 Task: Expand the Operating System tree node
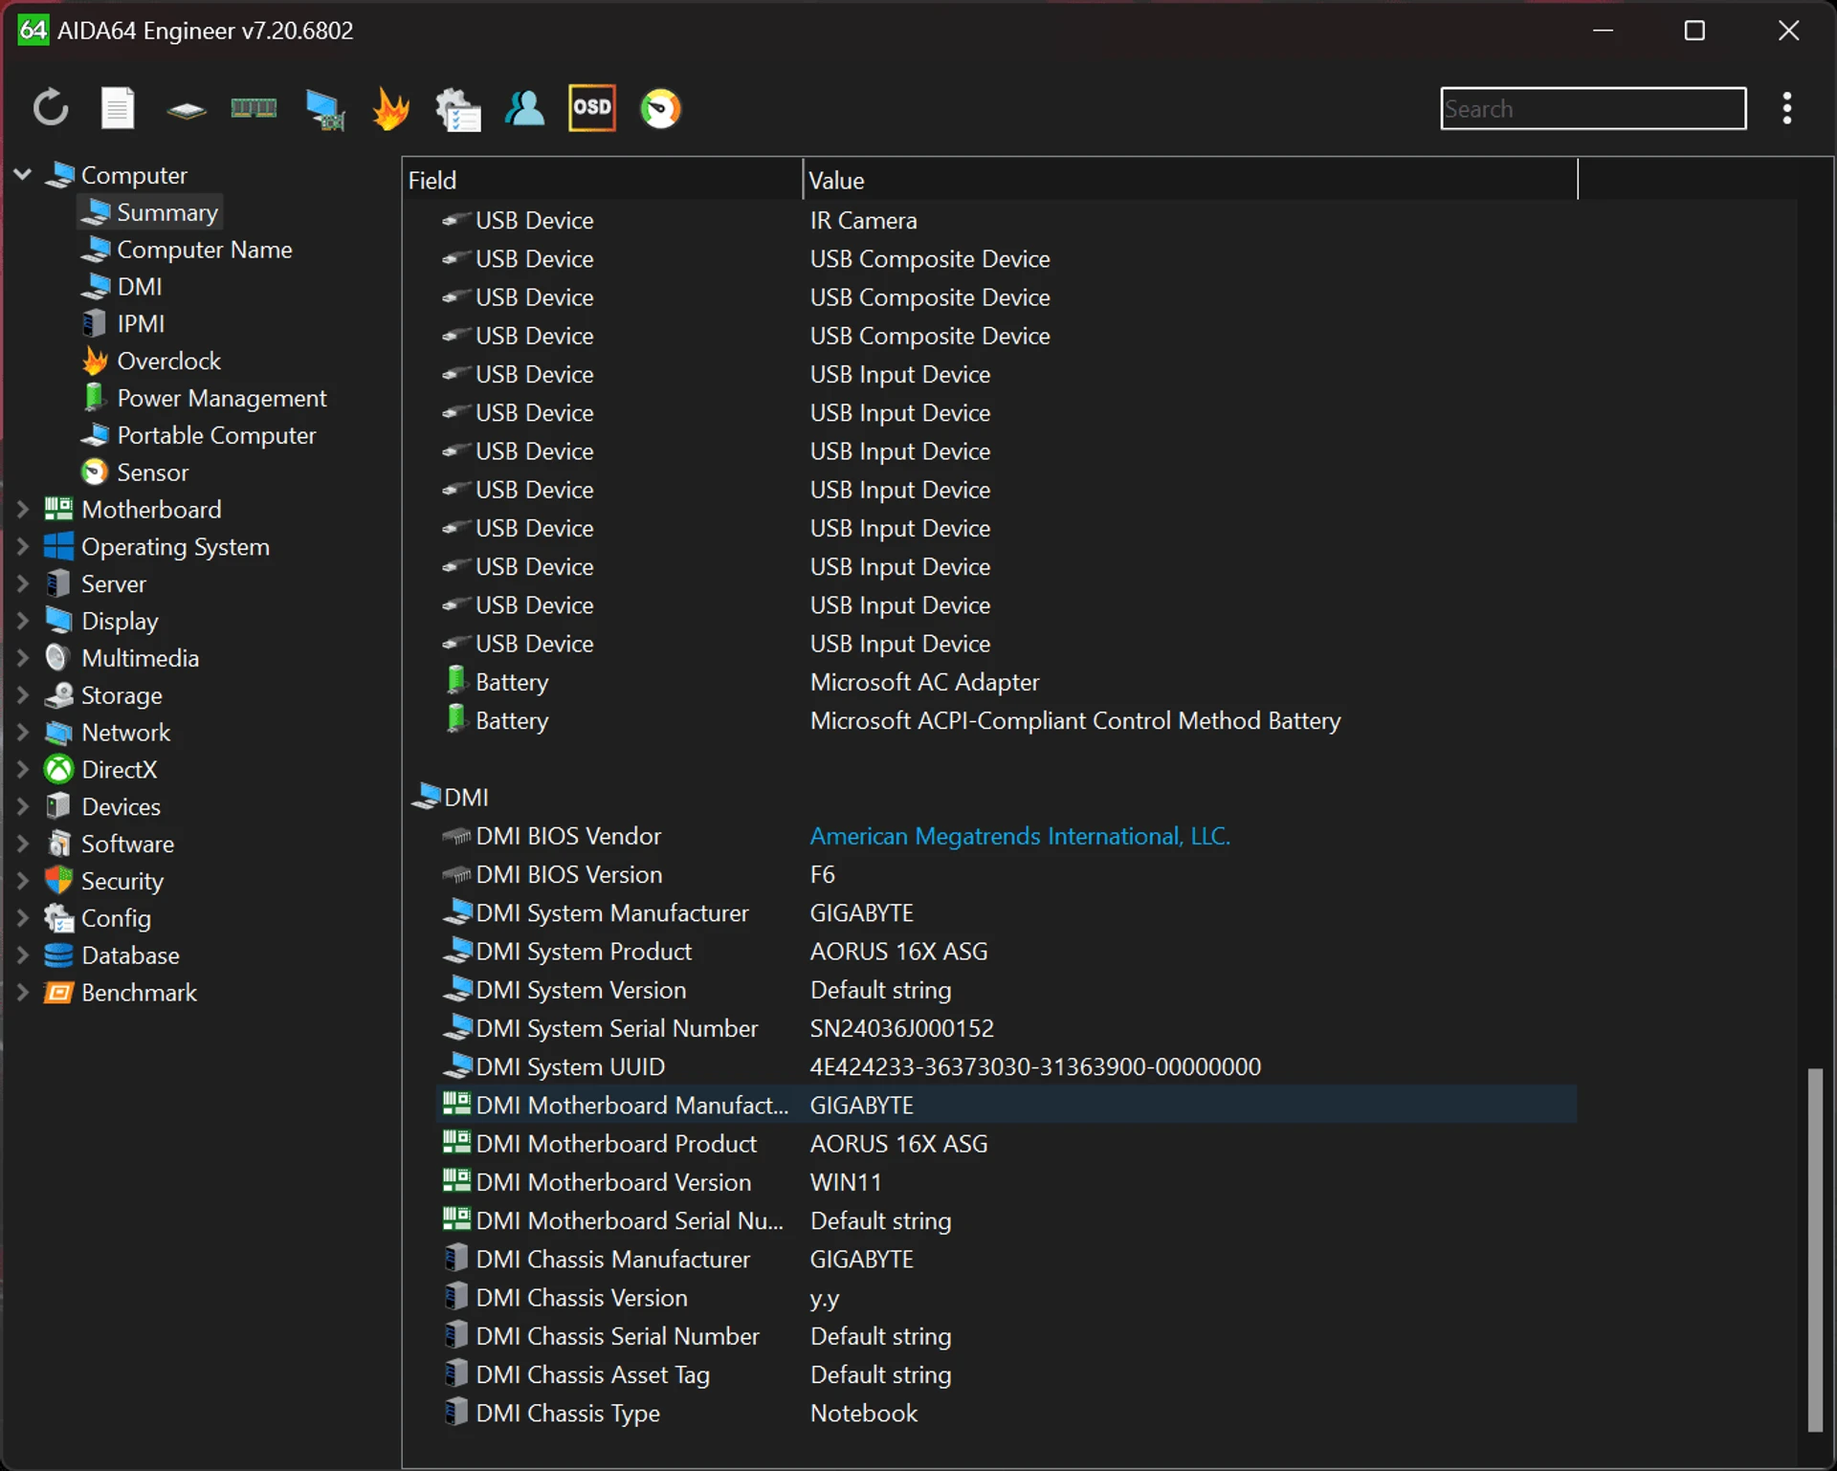[x=23, y=547]
